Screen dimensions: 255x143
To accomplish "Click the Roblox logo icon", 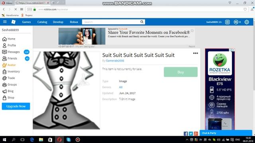I will pos(14,22).
